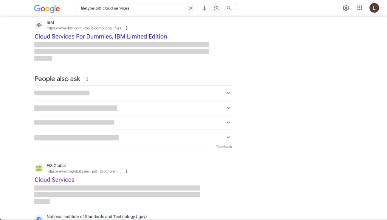Viewport: 387px width, 220px height.
Task: Open search by image lens icon
Action: (x=217, y=8)
